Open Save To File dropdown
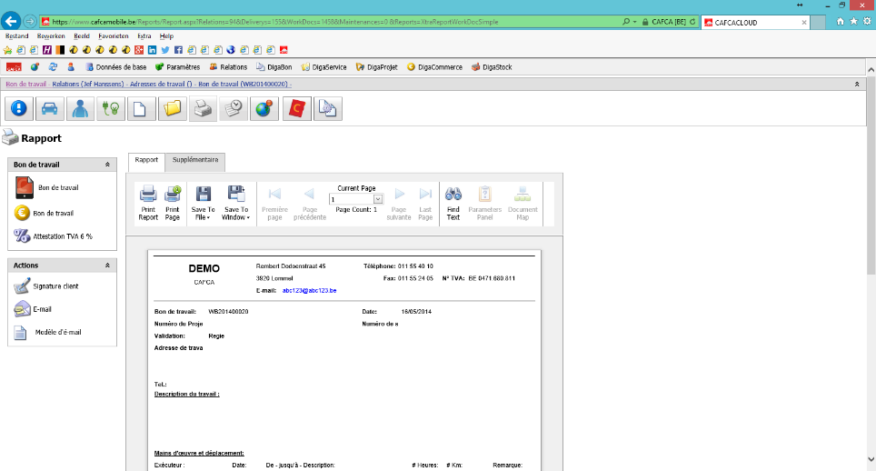 [203, 204]
